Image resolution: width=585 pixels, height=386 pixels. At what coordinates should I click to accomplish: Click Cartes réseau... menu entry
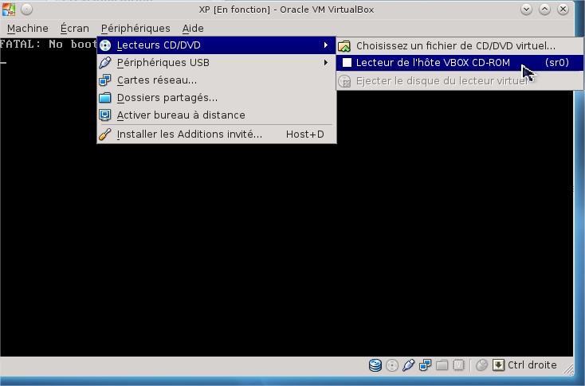click(x=217, y=80)
